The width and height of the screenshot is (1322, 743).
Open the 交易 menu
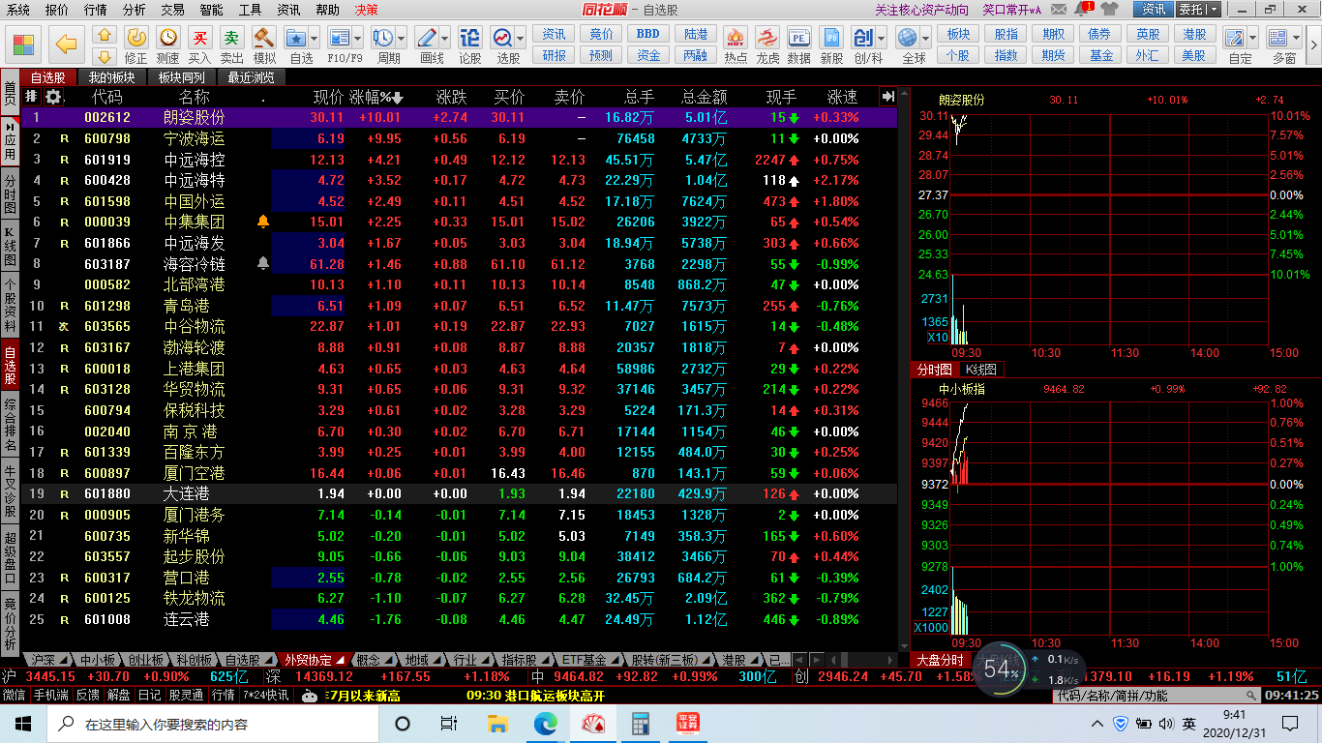coord(173,10)
